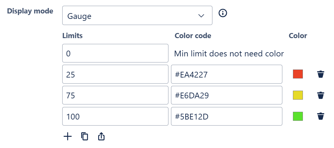Delete the 75 limit row
Screen dimensions: 334x148
[320, 95]
